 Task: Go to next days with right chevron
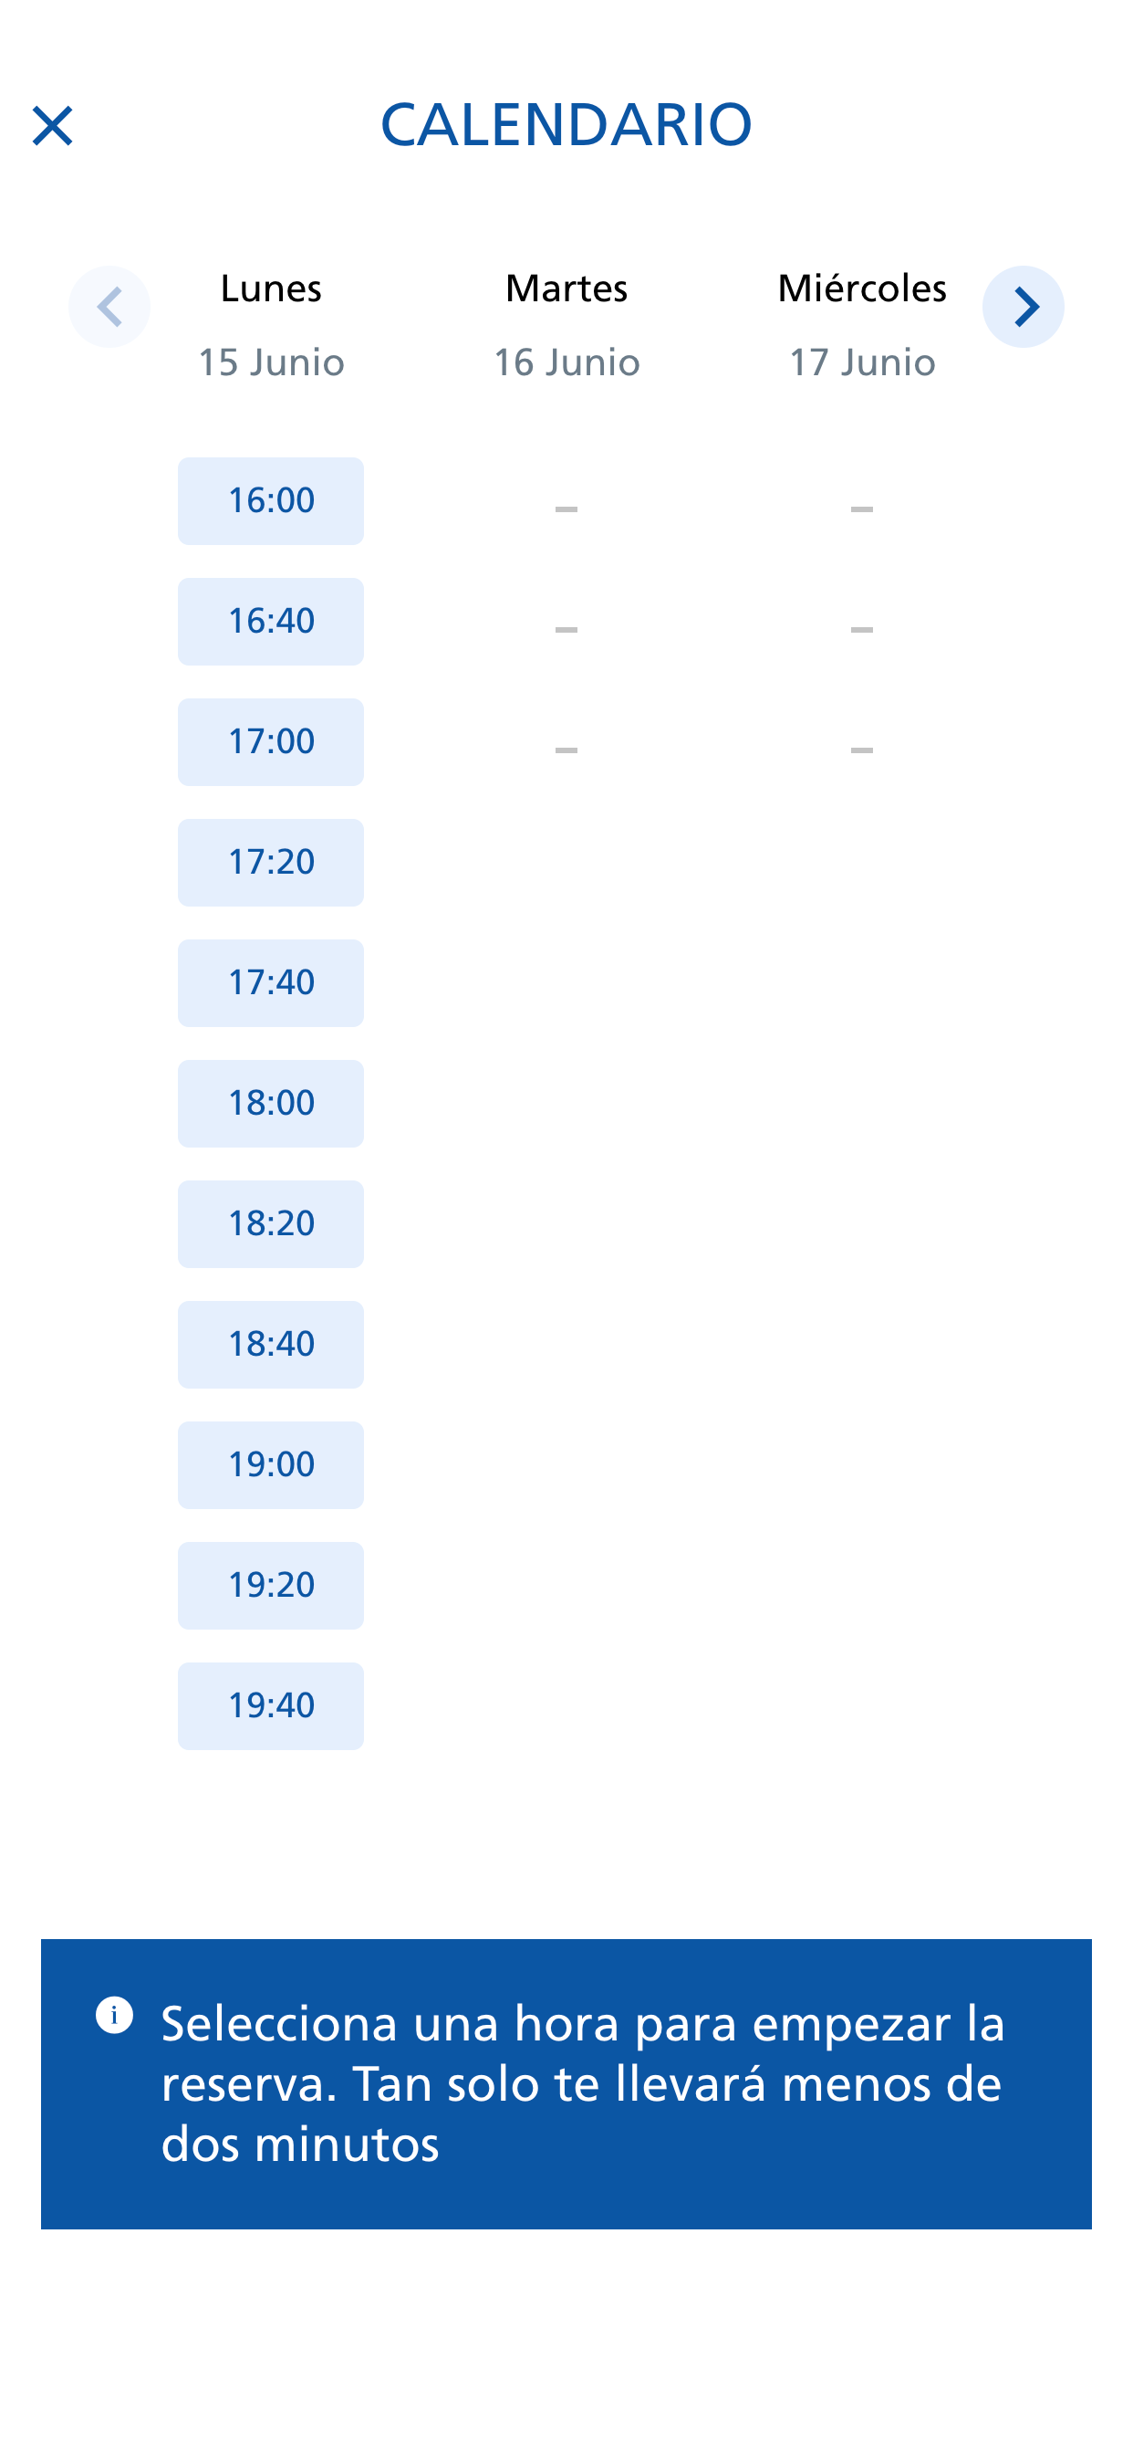[1023, 307]
